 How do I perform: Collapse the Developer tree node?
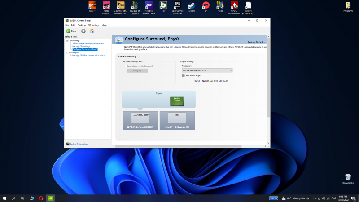tap(67, 53)
